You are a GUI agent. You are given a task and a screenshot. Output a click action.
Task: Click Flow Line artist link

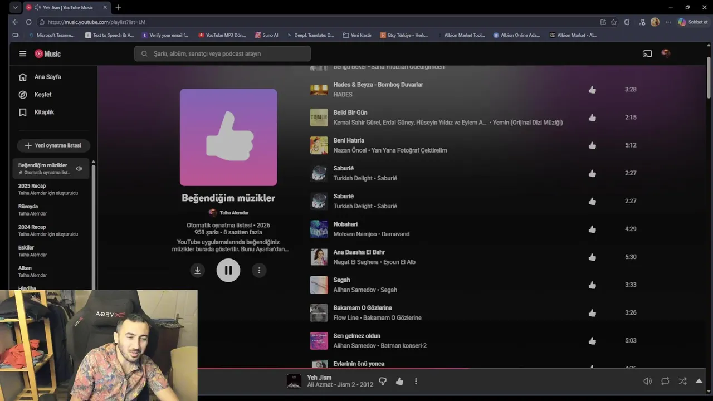point(346,317)
